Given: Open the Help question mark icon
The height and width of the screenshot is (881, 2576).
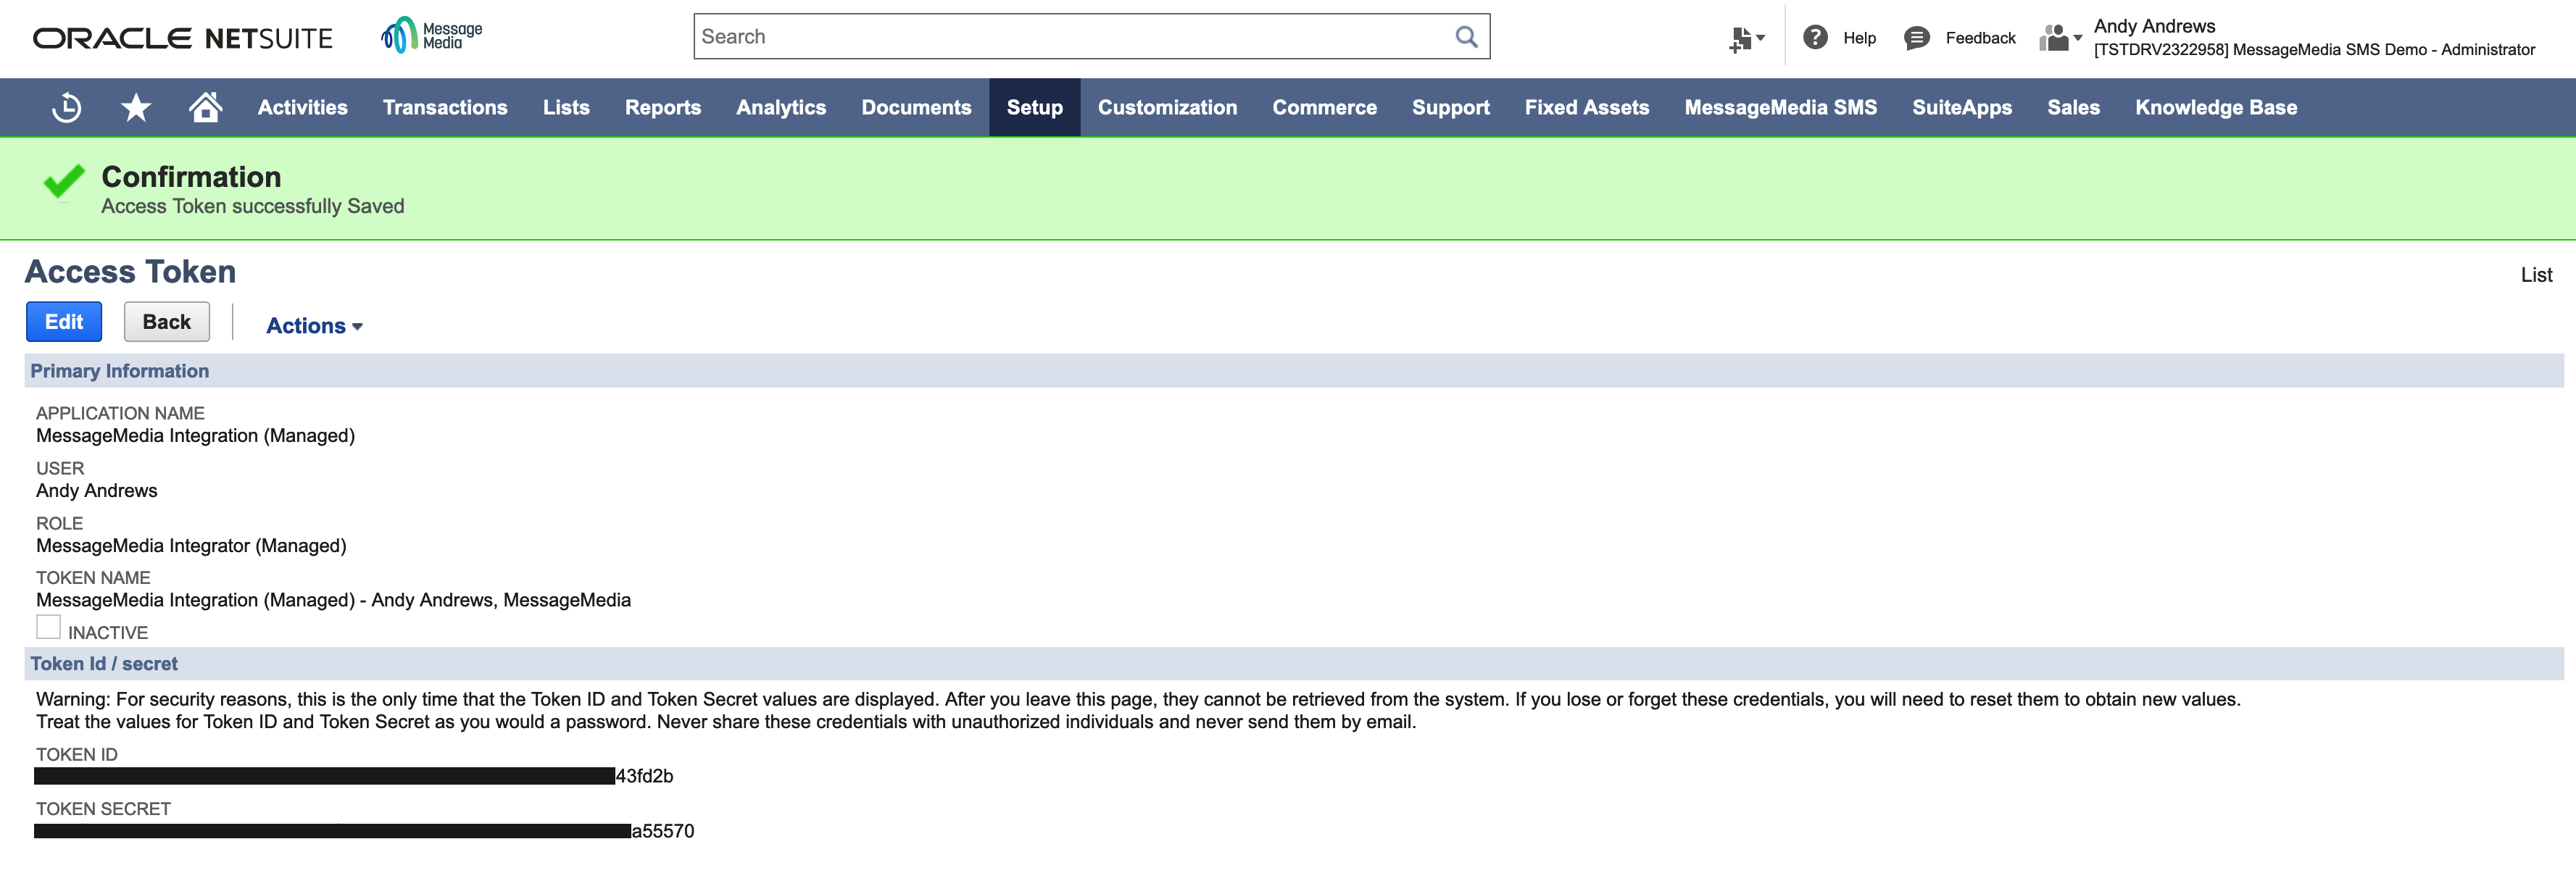Looking at the screenshot, I should [x=1814, y=37].
